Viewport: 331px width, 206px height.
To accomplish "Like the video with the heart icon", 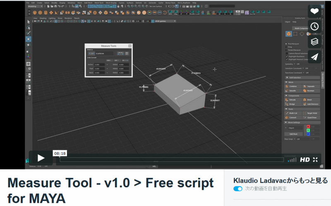I will pos(314,11).
